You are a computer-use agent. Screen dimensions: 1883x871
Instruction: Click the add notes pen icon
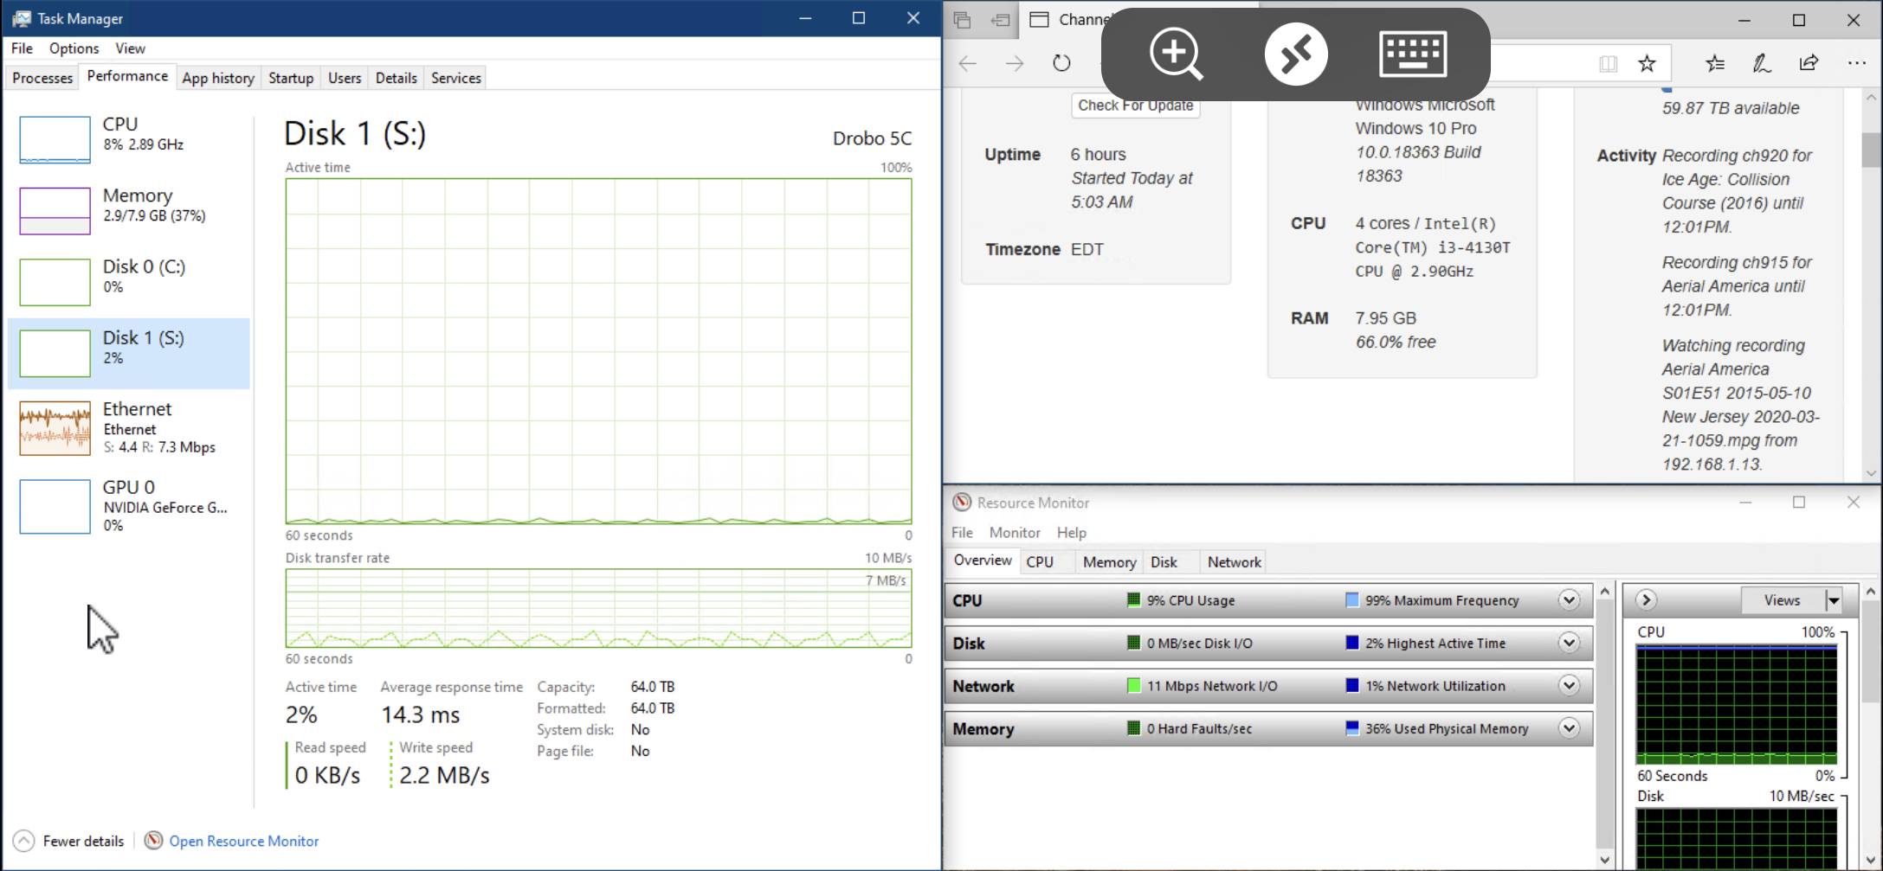1761,63
